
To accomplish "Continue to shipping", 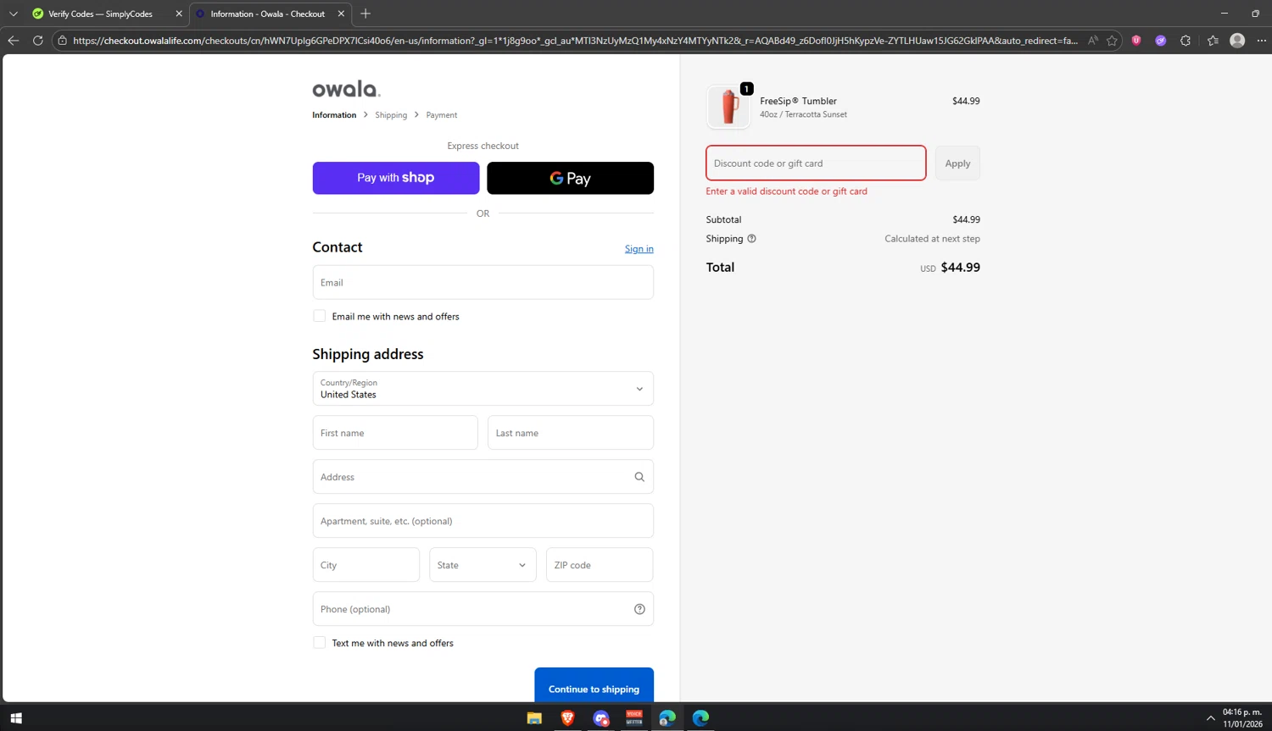I will click(594, 685).
